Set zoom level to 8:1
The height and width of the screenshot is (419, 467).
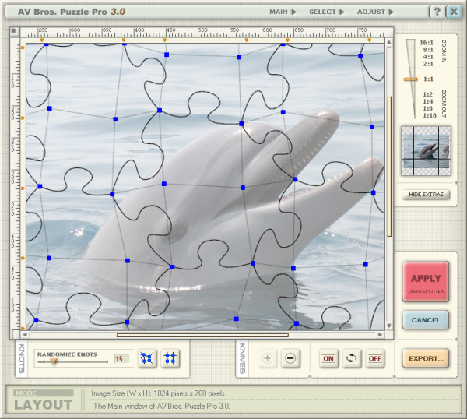(428, 50)
